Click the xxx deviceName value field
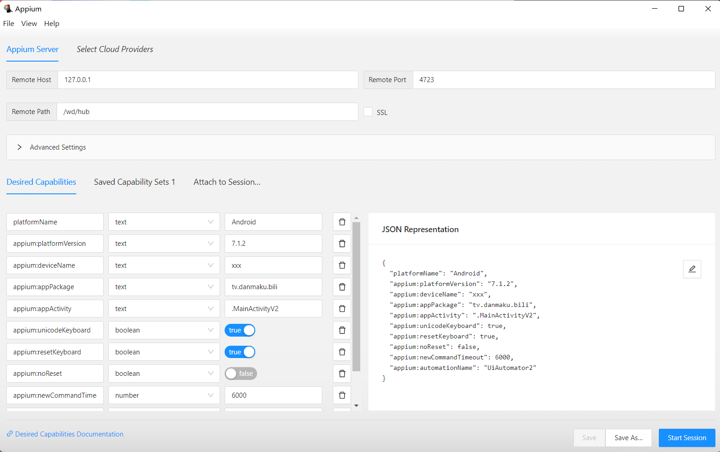Screen dimensions: 720x452 [x=273, y=265]
